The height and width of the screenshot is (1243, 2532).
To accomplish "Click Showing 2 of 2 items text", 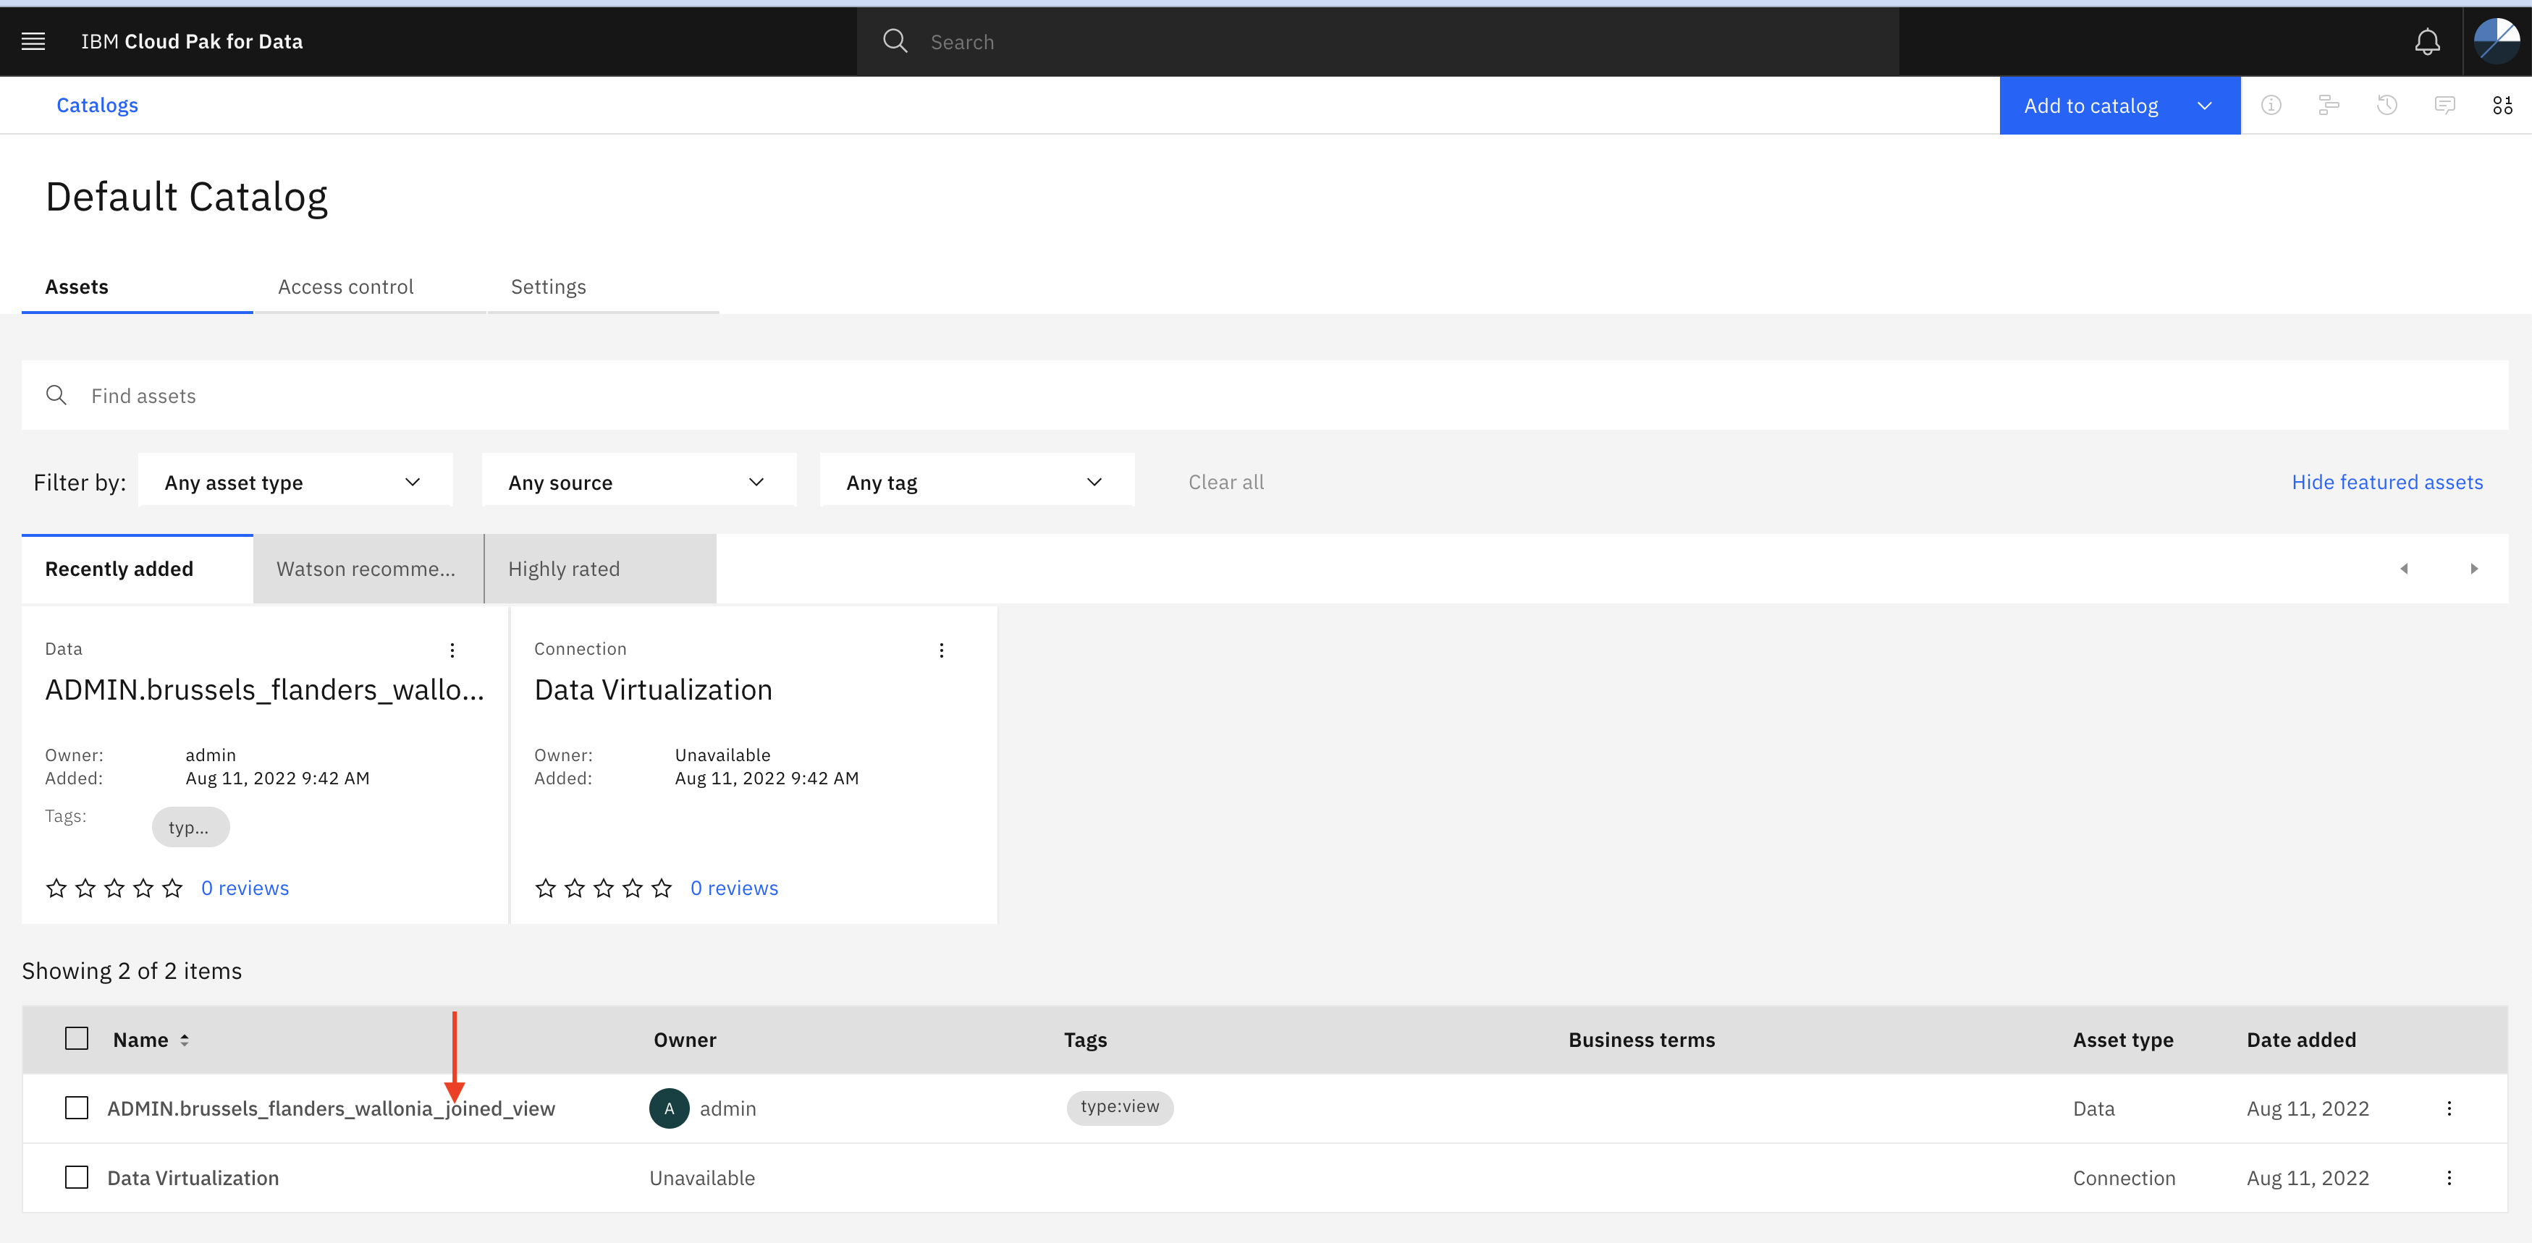I will (x=132, y=971).
